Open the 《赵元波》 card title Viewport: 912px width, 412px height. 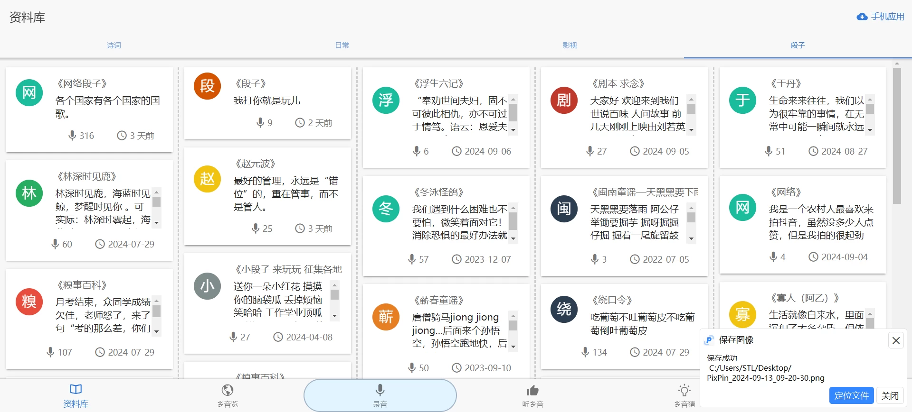(256, 164)
